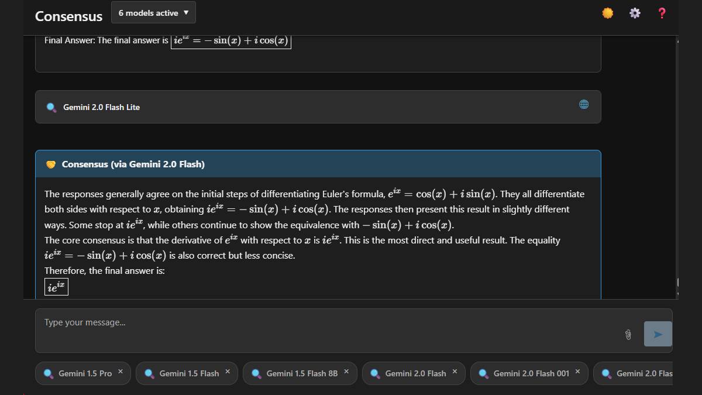Click the red question mark help icon

(x=662, y=13)
